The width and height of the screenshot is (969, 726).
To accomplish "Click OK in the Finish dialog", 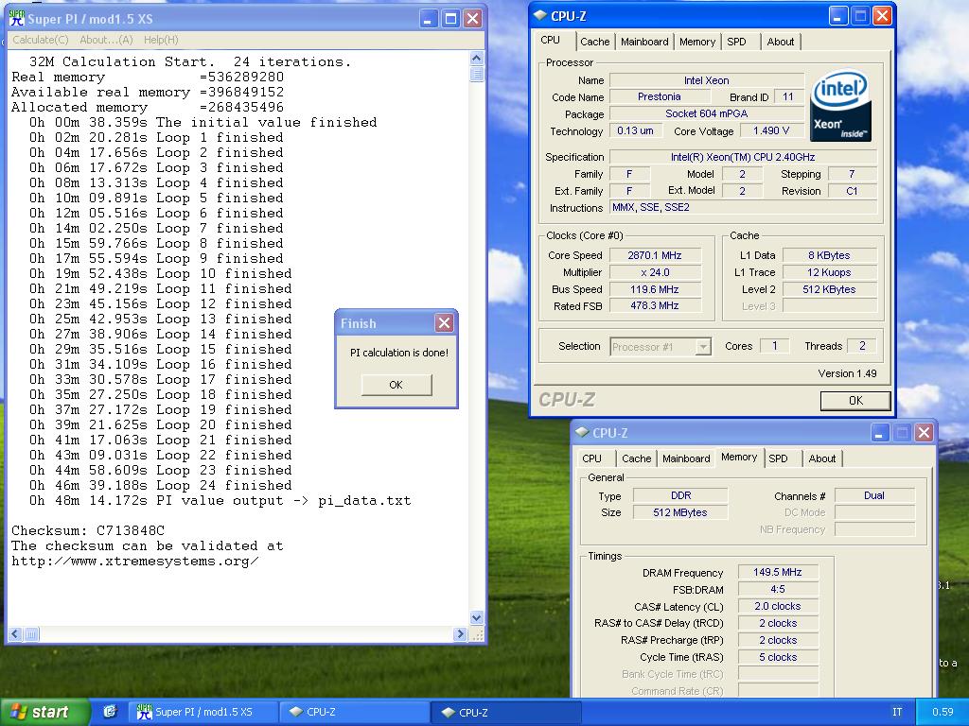I will [396, 385].
